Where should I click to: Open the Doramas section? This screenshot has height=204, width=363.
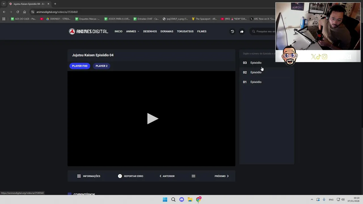coord(167,31)
